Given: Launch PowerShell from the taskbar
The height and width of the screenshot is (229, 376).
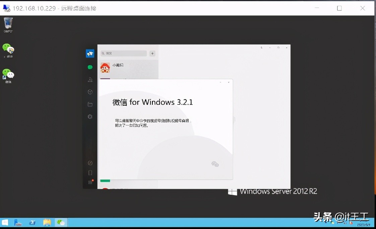Looking at the screenshot, I should 33,223.
